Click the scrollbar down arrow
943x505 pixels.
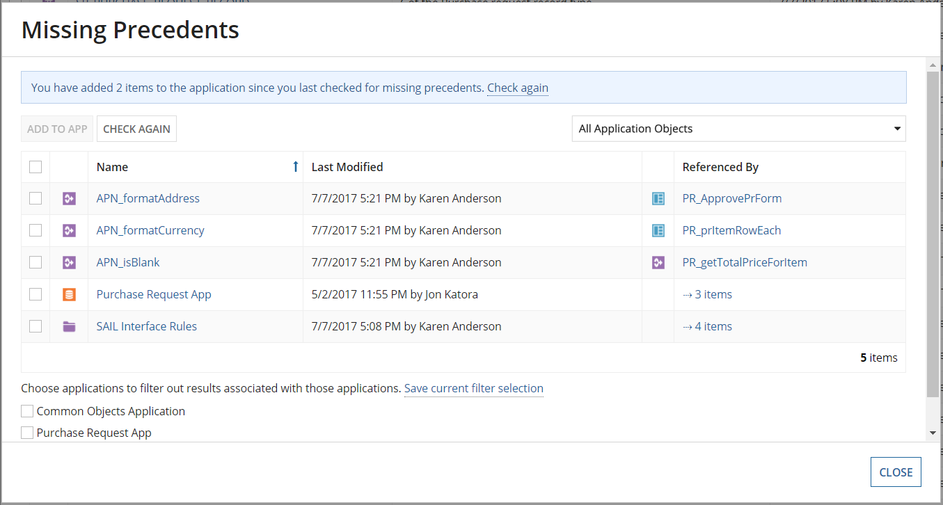(x=933, y=433)
